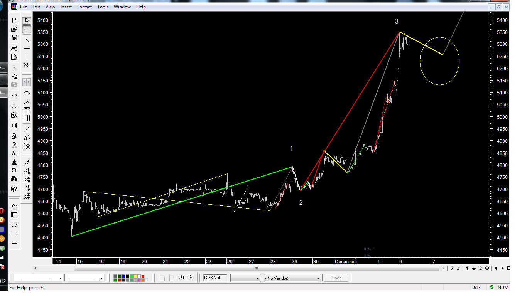Click the zoom in plus circle icon
Image resolution: width=527 pixels, height=296 pixels.
[x=487, y=268]
